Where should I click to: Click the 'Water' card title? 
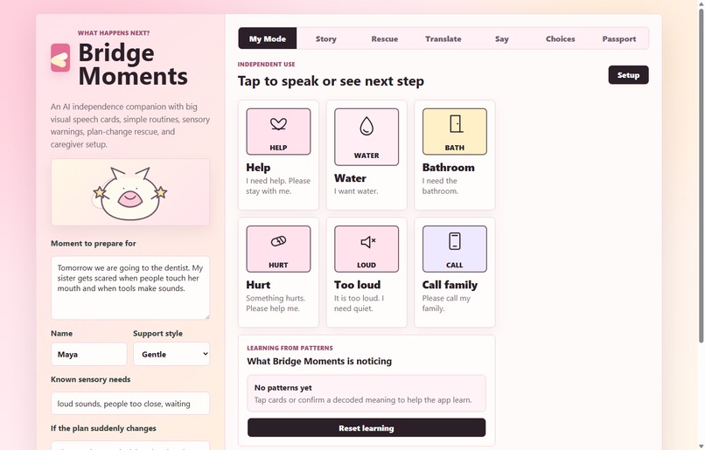[x=350, y=178]
